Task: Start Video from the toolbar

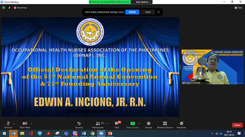Action: point(25,125)
